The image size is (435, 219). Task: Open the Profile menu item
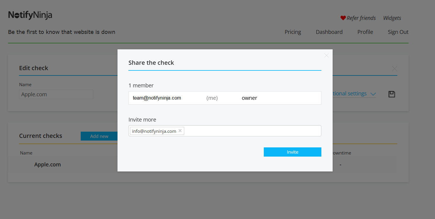pyautogui.click(x=365, y=32)
